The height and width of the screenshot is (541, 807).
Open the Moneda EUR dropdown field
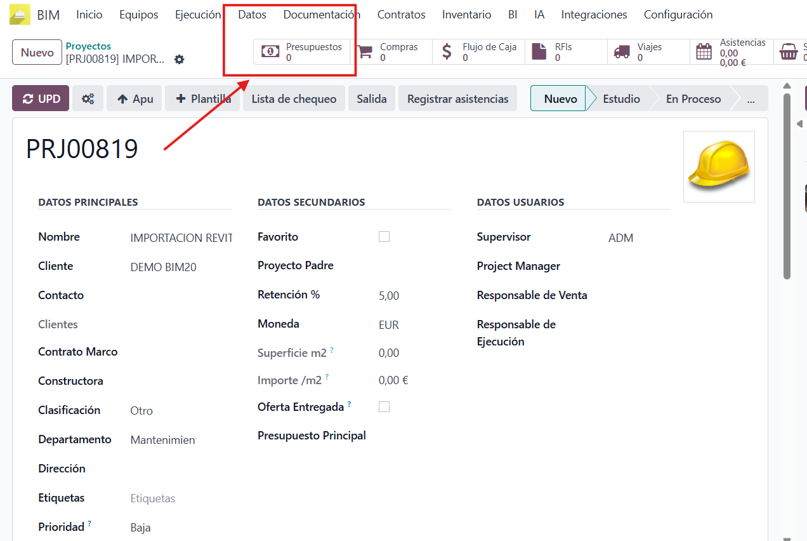click(x=412, y=325)
